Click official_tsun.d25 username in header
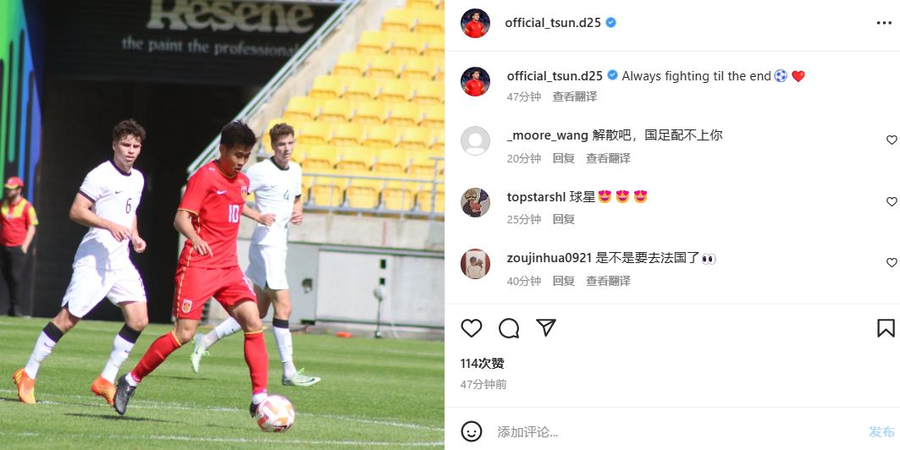 [553, 23]
